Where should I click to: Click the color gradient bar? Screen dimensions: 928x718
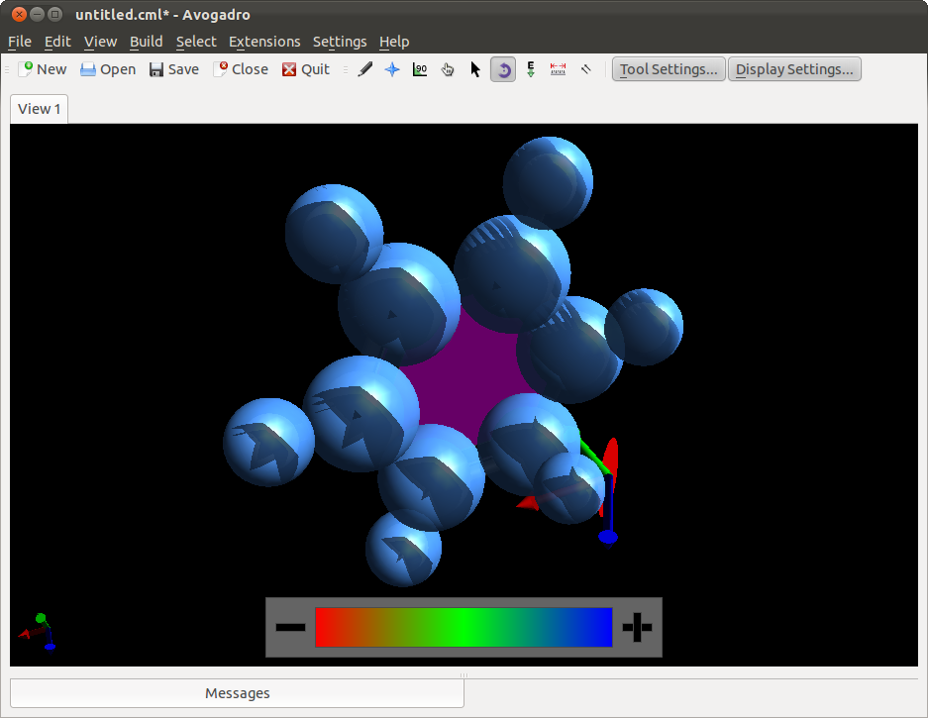[x=464, y=625]
